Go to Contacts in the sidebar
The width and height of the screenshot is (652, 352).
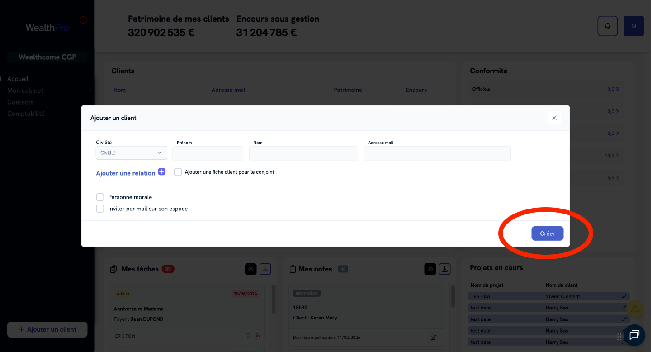(20, 102)
